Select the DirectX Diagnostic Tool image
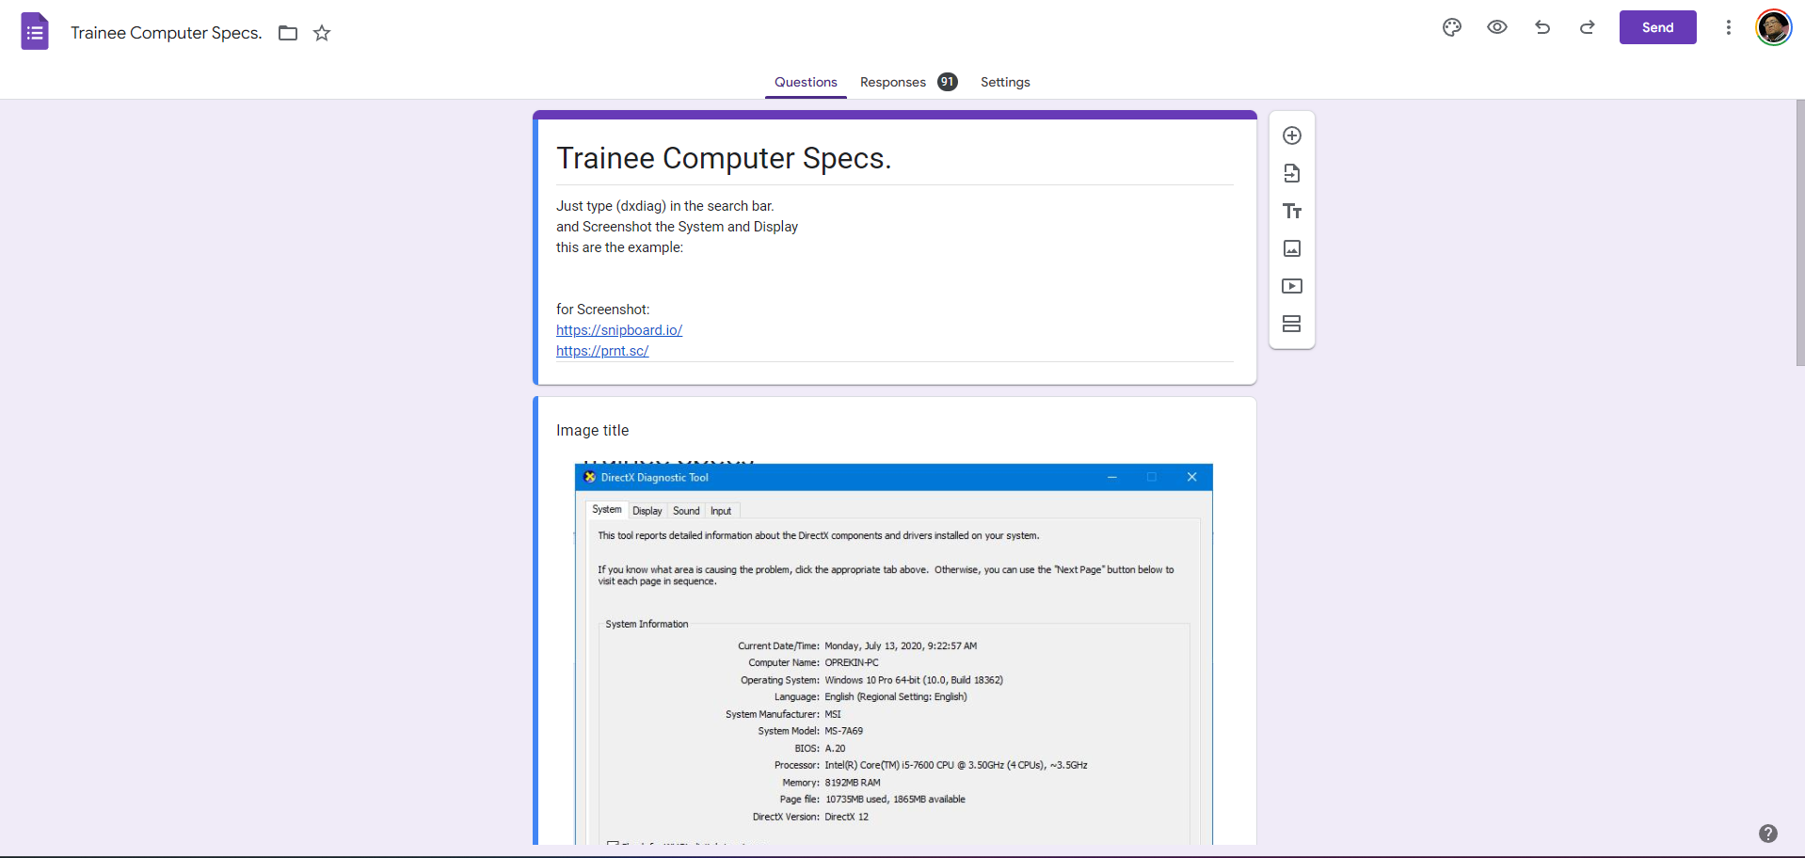The width and height of the screenshot is (1805, 858). (x=894, y=654)
